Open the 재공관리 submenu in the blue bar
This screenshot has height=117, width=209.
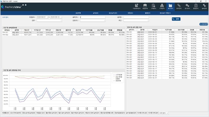point(130,13)
